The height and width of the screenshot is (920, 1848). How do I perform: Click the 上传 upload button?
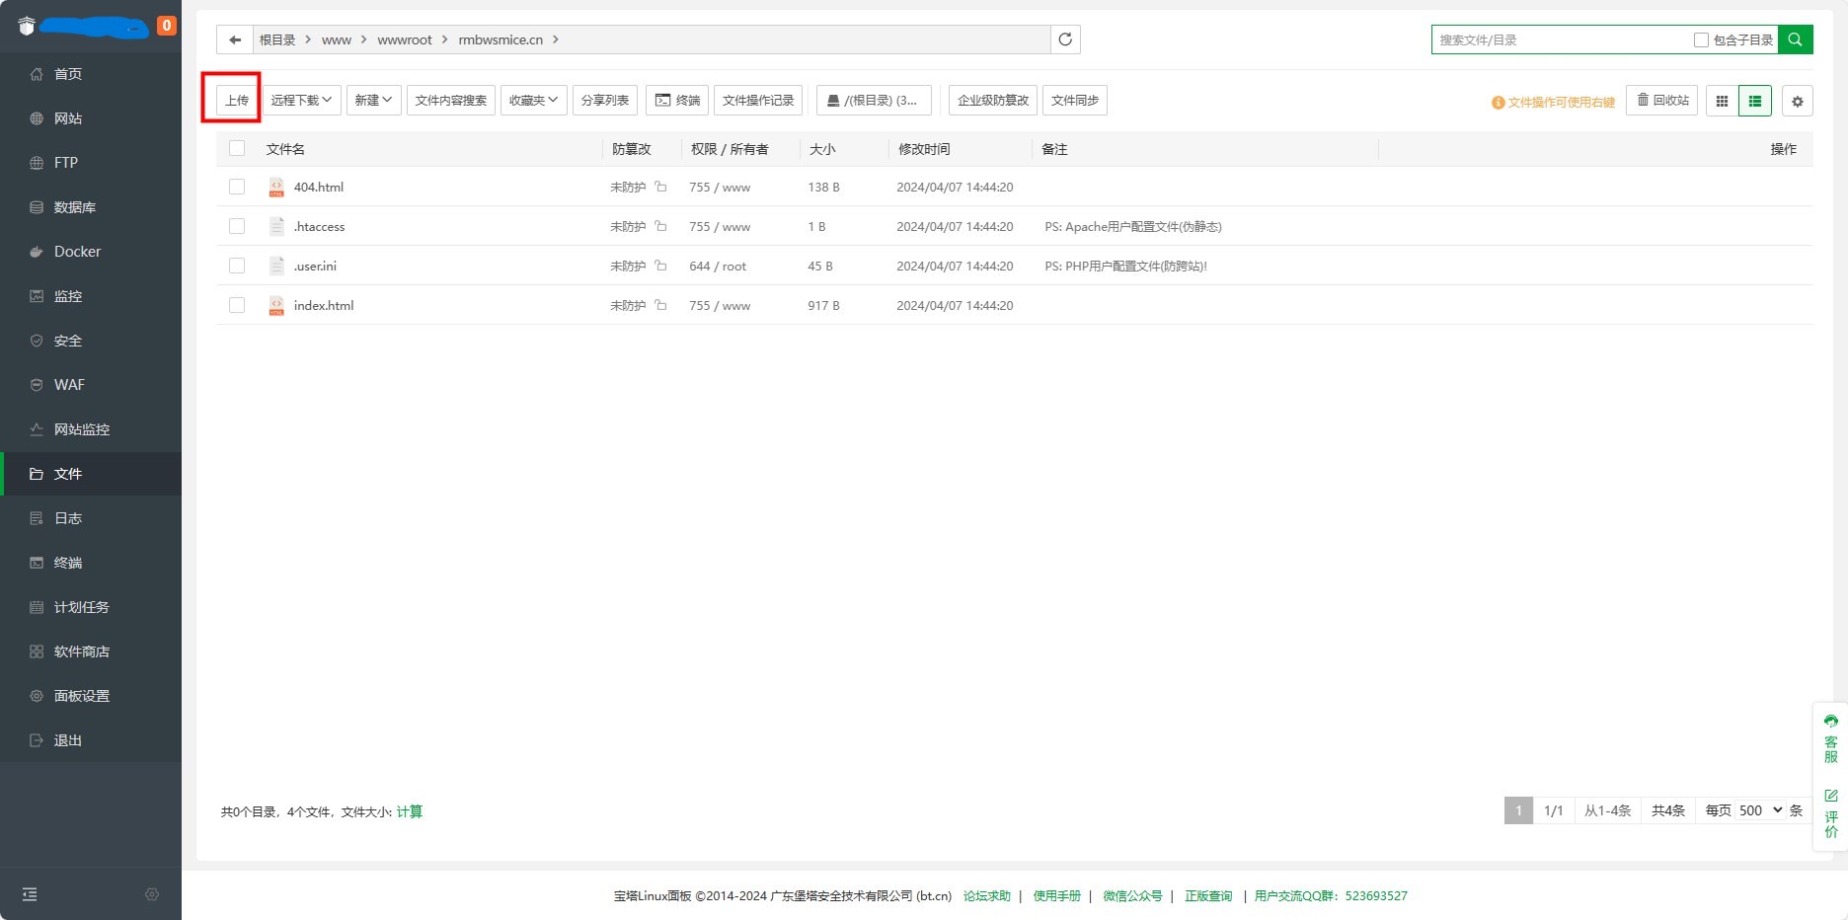click(x=237, y=100)
